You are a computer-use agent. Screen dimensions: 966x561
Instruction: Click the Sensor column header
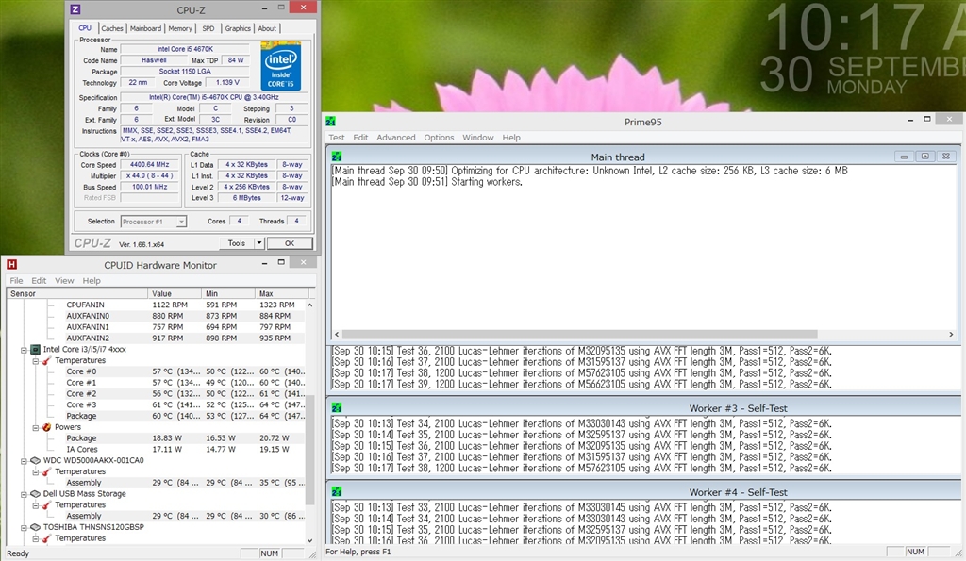(x=77, y=294)
